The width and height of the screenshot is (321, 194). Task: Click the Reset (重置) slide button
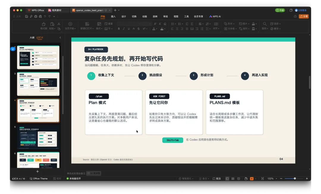pyautogui.click(x=109, y=24)
